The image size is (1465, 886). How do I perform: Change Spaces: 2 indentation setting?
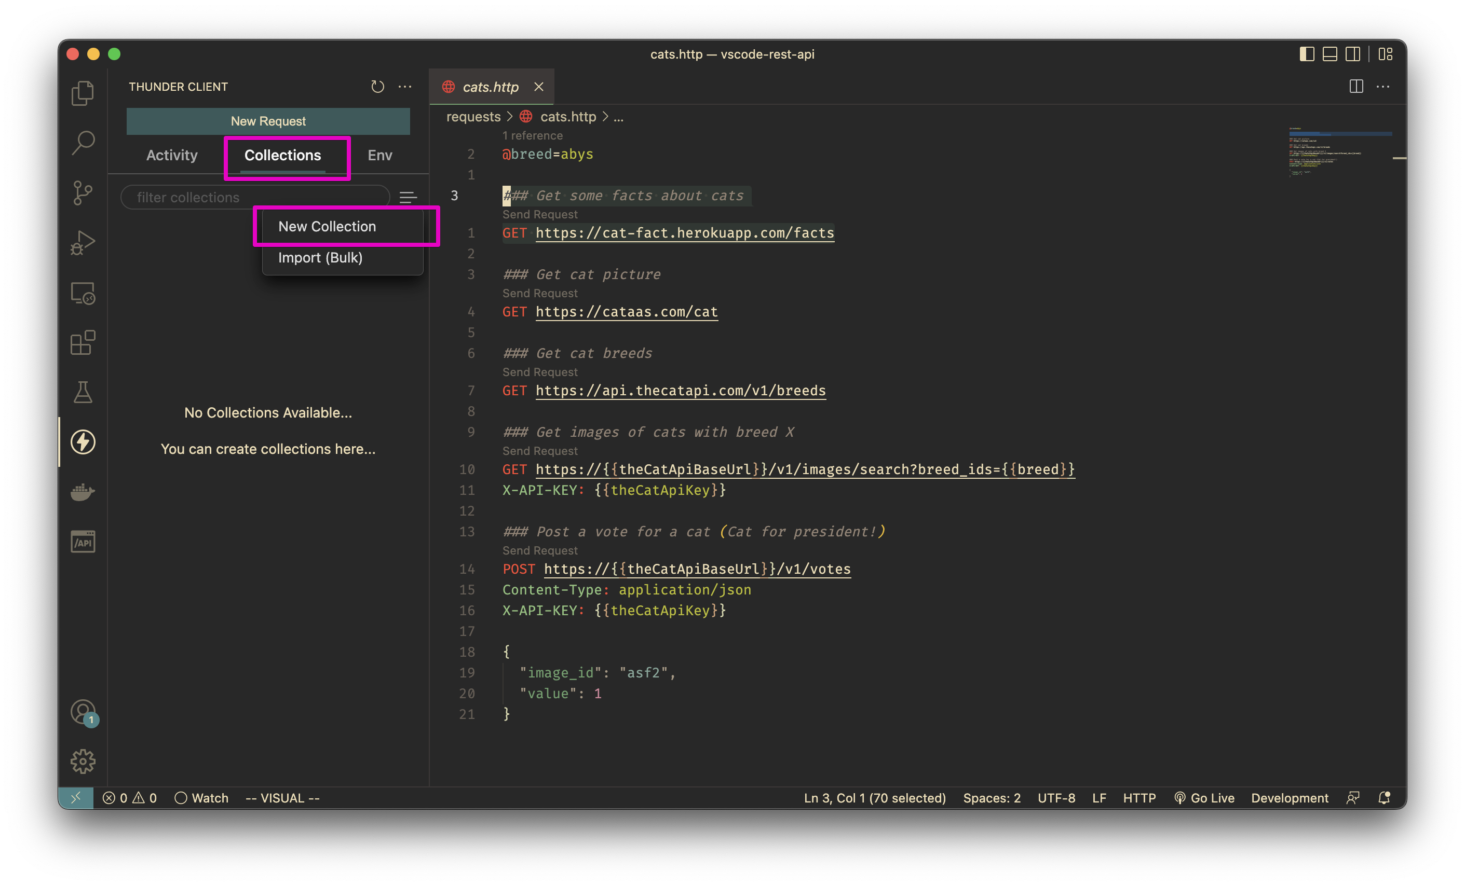[x=992, y=798]
